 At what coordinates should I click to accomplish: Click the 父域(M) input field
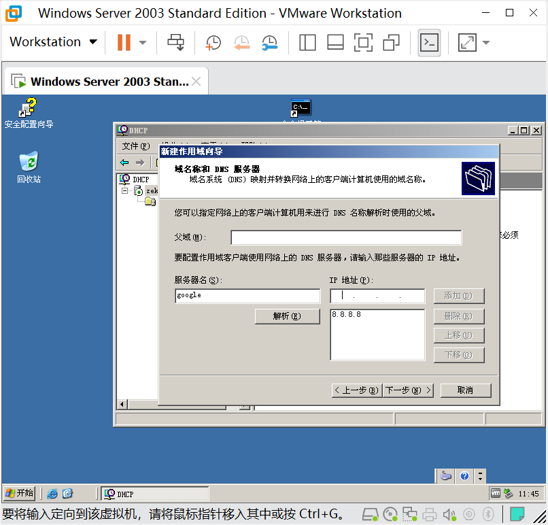[x=346, y=238]
